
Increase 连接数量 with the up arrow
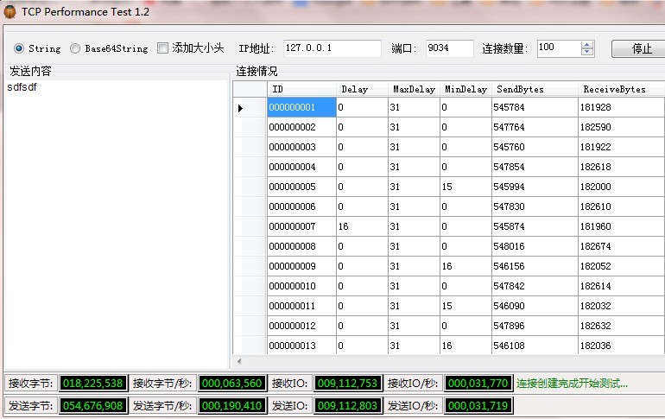tap(587, 45)
